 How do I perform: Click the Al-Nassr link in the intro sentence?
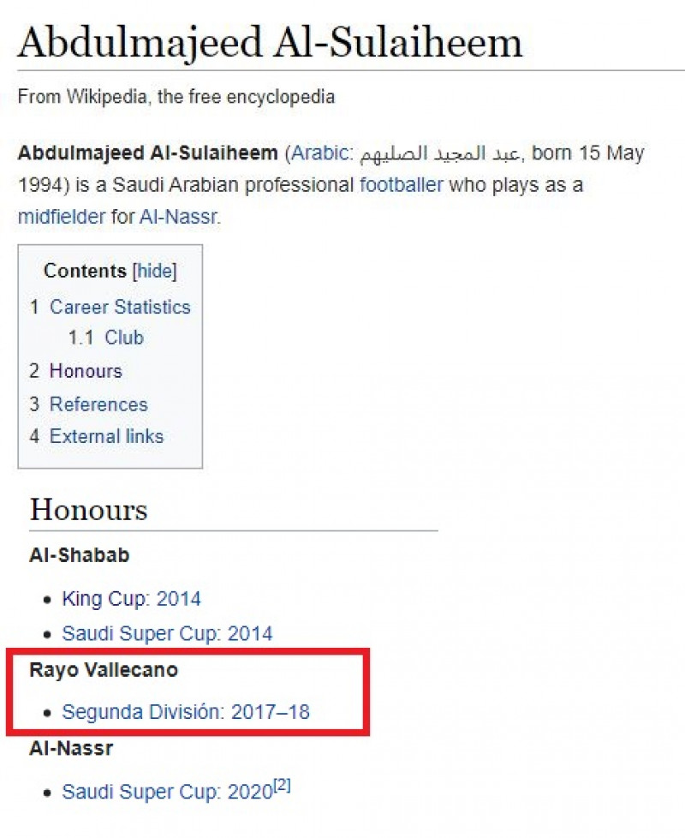tap(178, 217)
